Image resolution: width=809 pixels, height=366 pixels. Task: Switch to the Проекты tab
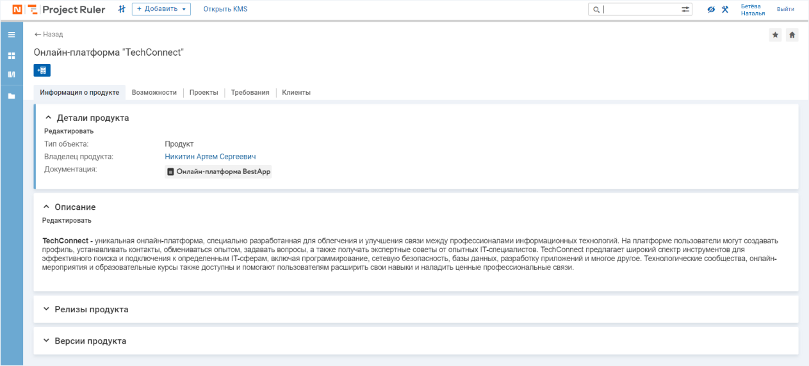(204, 92)
